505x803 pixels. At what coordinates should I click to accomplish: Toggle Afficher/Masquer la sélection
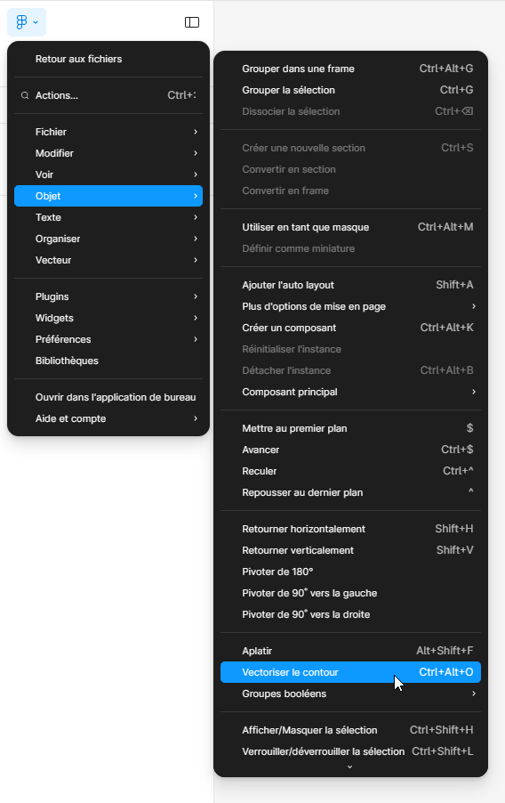pyautogui.click(x=350, y=730)
